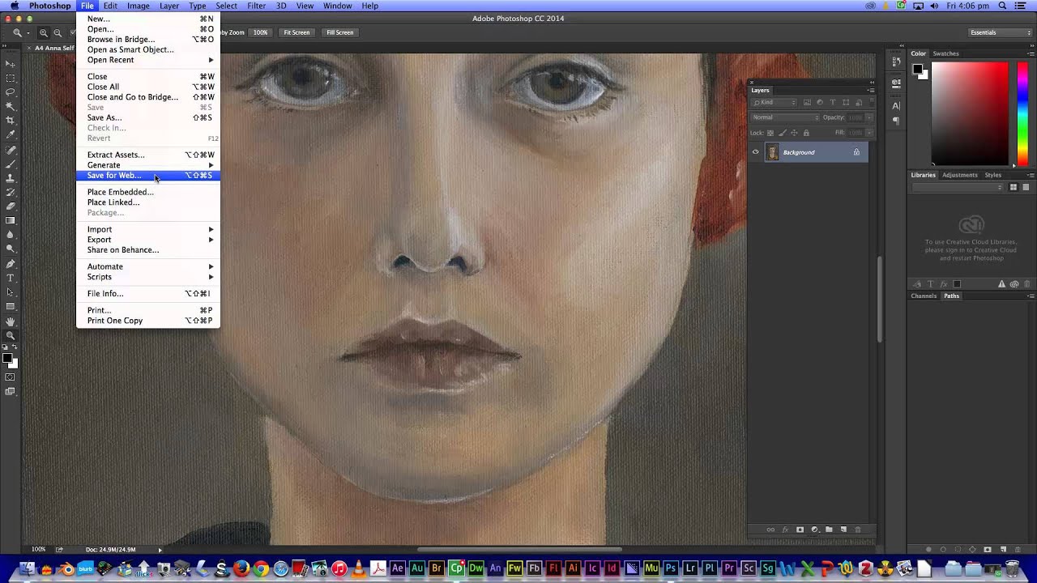Open the Layers panel flyout menu

tap(871, 90)
